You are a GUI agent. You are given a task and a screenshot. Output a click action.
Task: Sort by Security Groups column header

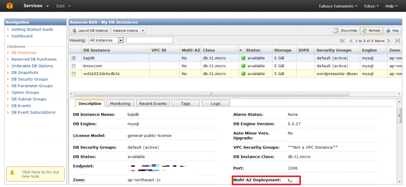[x=337, y=50]
